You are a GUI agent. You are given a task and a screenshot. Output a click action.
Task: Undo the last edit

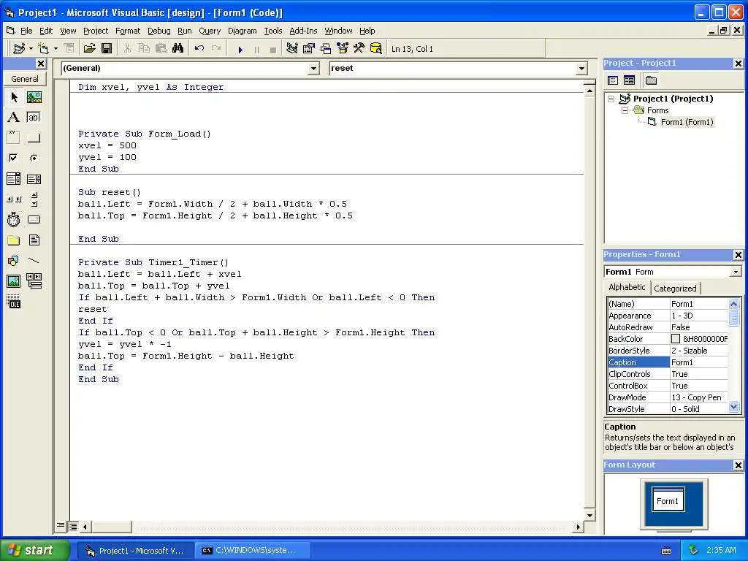[199, 48]
